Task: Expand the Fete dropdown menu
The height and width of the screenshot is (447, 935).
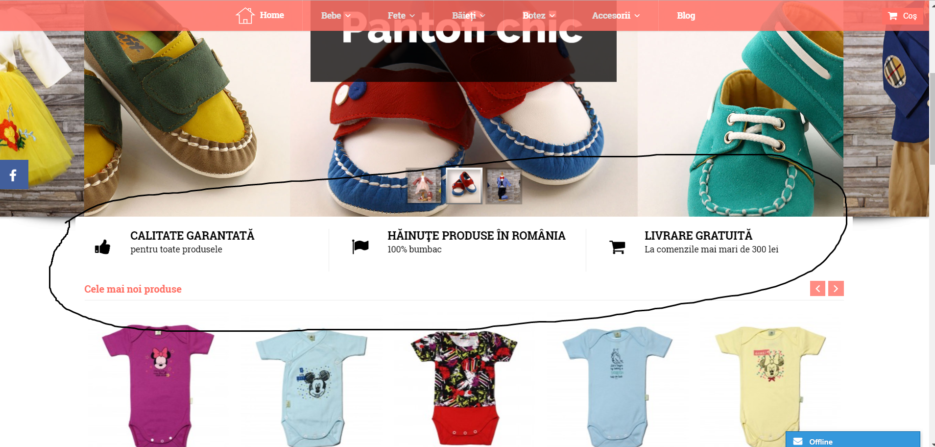Action: 401,16
